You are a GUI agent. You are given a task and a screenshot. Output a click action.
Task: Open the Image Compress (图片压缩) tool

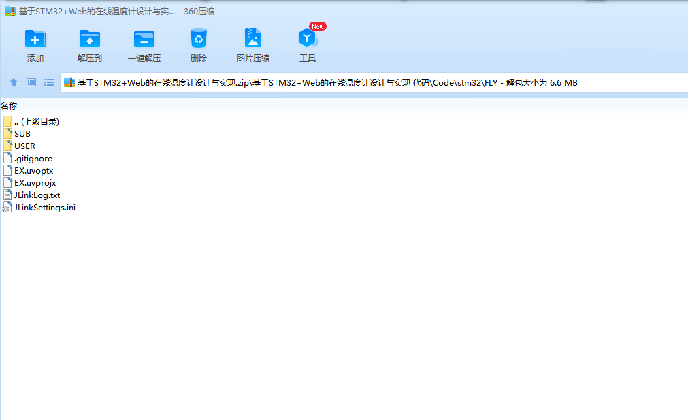point(252,37)
